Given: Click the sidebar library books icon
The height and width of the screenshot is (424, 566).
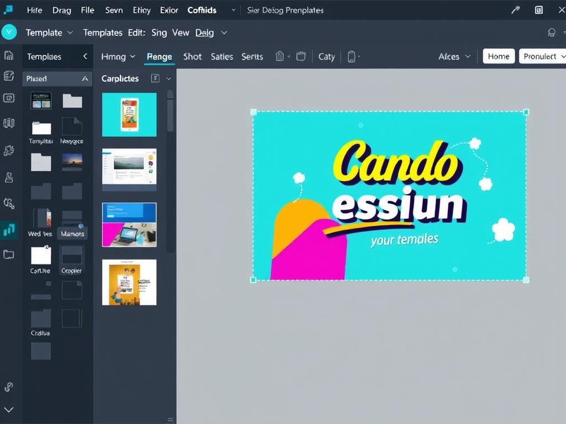Looking at the screenshot, I should (x=9, y=123).
